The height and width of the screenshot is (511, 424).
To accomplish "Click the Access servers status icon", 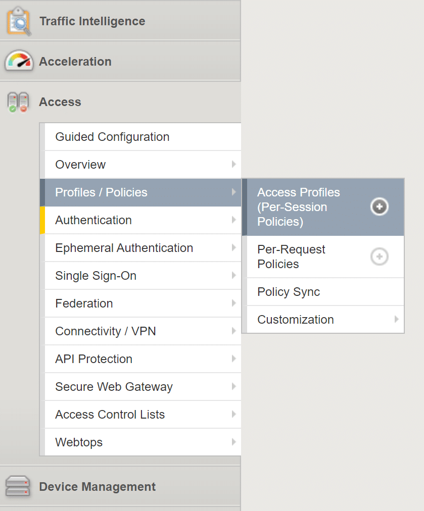I will point(17,102).
